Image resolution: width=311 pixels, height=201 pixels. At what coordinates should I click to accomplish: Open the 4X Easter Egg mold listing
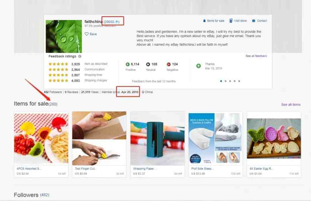click(x=274, y=138)
